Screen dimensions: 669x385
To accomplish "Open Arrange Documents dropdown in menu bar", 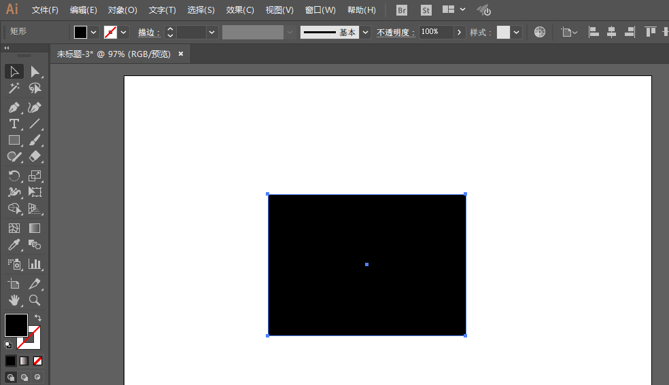I will [x=453, y=10].
